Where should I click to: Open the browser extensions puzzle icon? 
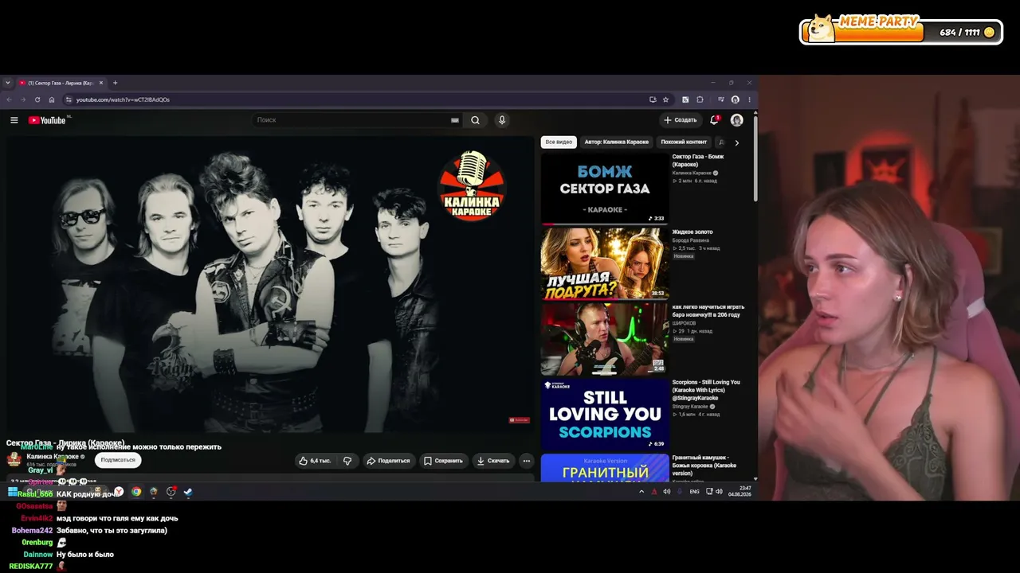pyautogui.click(x=700, y=99)
